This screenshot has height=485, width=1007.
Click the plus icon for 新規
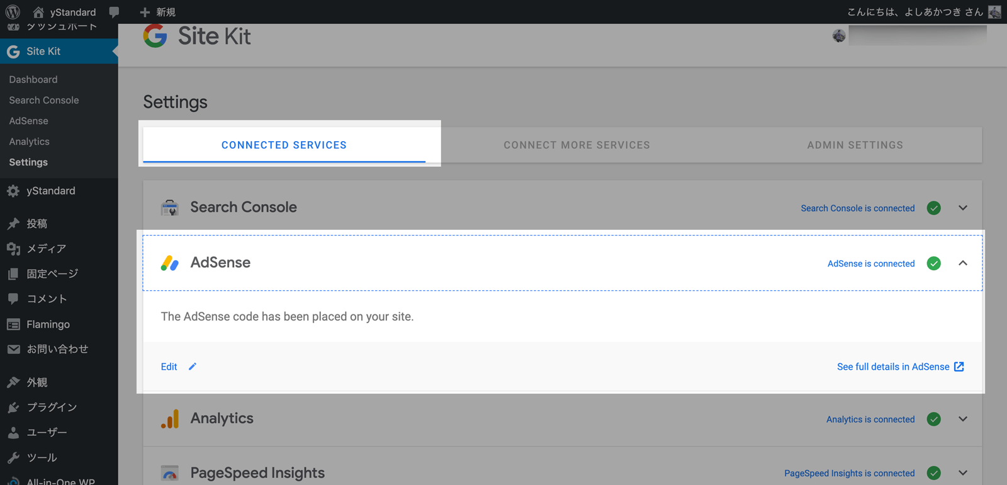[145, 12]
